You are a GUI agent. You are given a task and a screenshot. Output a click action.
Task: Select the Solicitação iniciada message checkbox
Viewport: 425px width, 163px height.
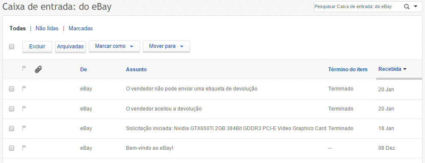(12, 128)
